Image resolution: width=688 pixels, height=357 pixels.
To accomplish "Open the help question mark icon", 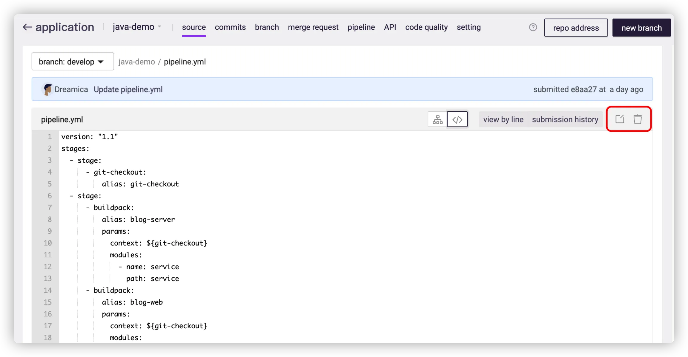I will click(533, 27).
